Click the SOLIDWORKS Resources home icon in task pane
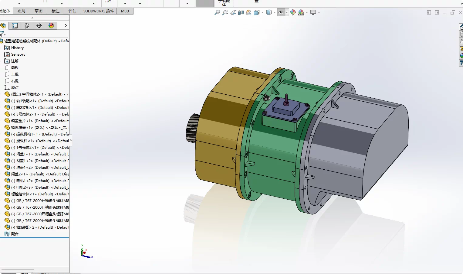Viewport: 463px width, 274px height. (461, 27)
